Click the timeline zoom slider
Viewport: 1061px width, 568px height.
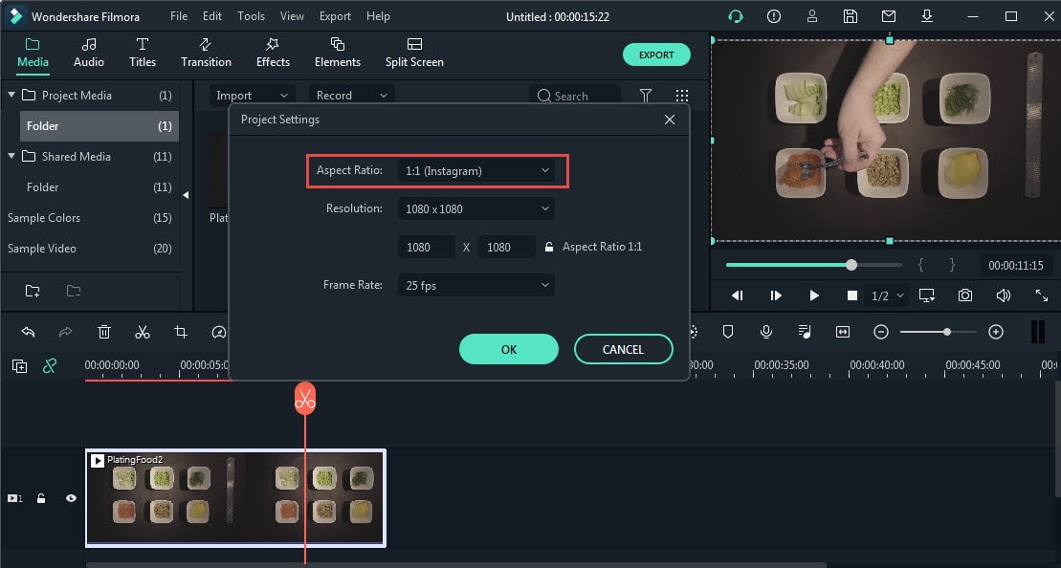(938, 331)
